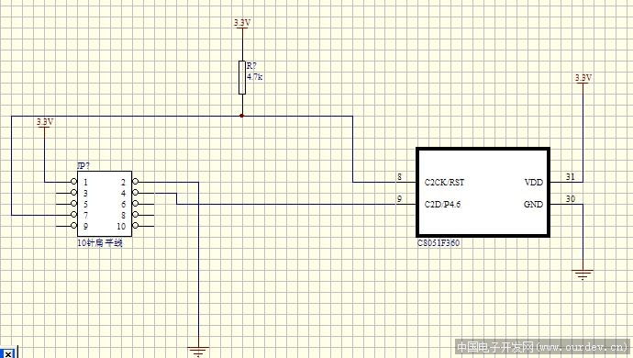Click the C2D/P4.6 pin label
Viewport: 633px width, 358px height.
click(x=442, y=205)
